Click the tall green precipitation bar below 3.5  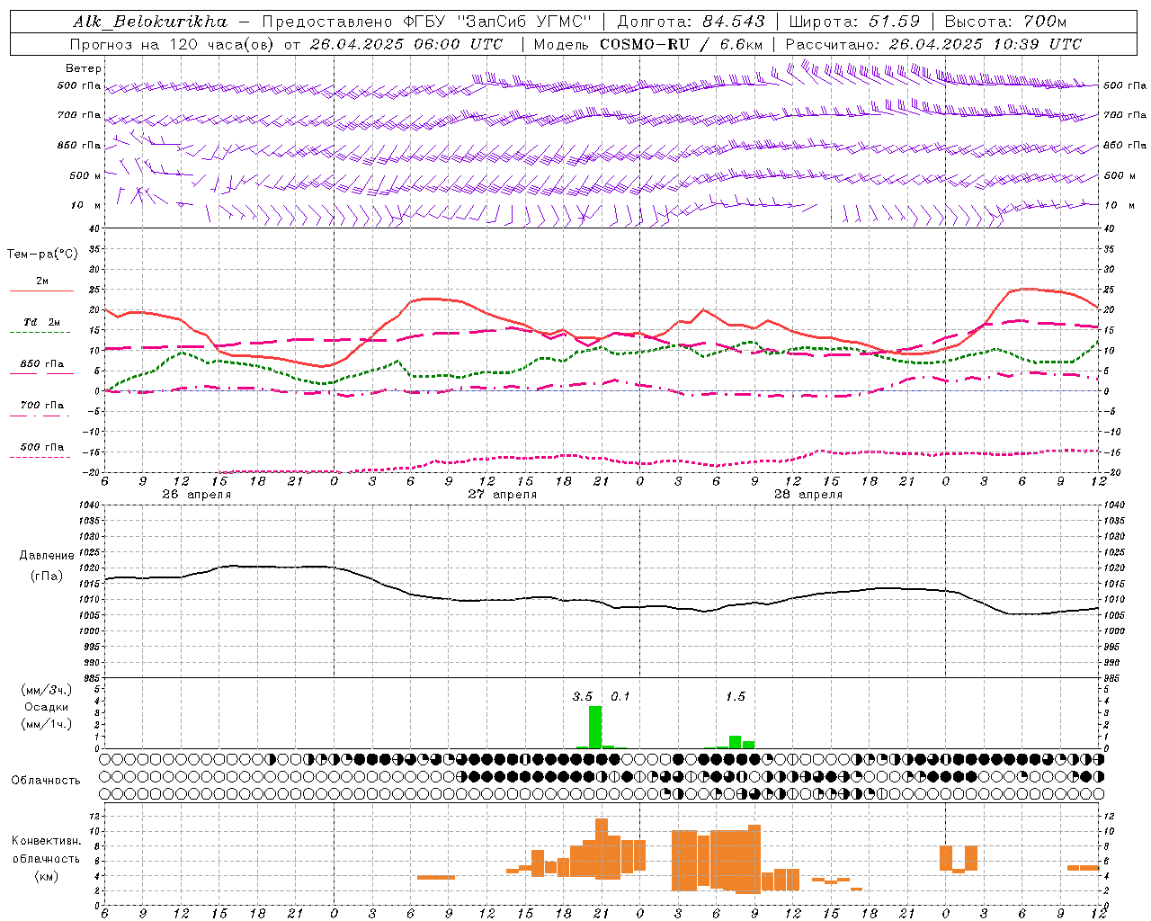[x=595, y=728]
